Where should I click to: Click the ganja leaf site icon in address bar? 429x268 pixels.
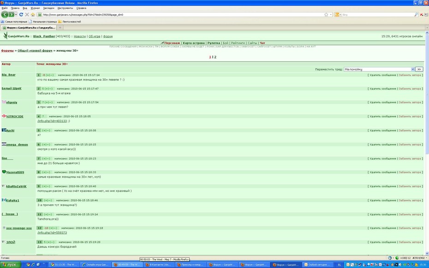[x=40, y=14]
